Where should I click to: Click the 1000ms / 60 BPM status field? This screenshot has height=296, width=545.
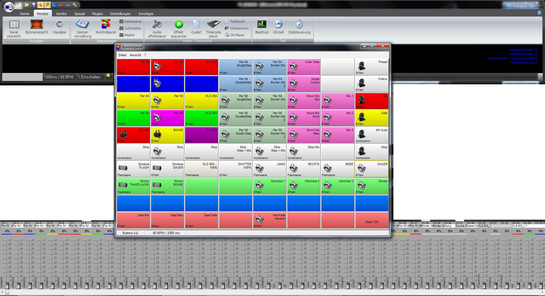tap(60, 77)
